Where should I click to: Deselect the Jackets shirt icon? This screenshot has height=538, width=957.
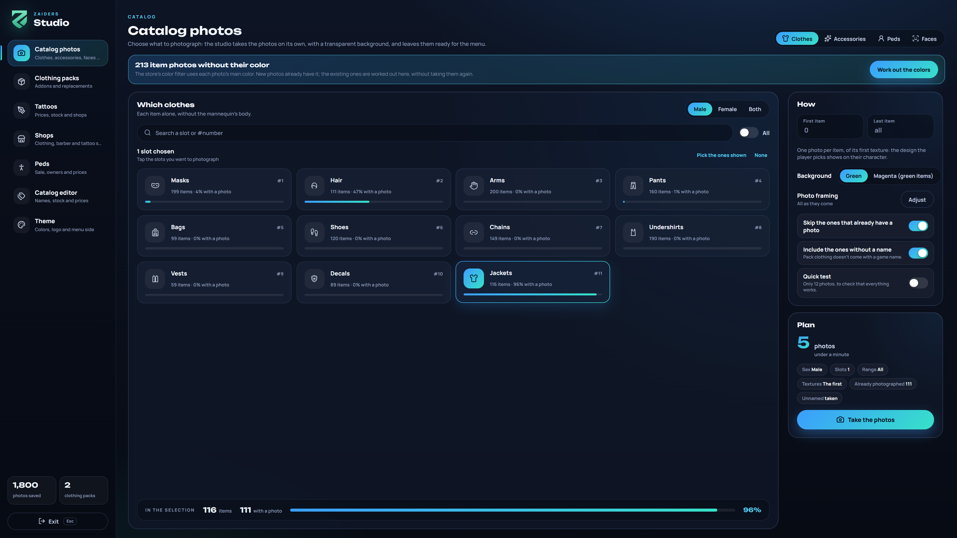click(x=474, y=278)
